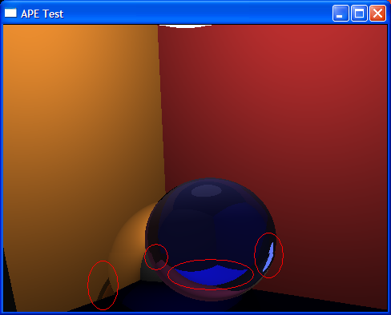The image size is (391, 315).
Task: Click the white ceiling light at top
Action: 185,26
